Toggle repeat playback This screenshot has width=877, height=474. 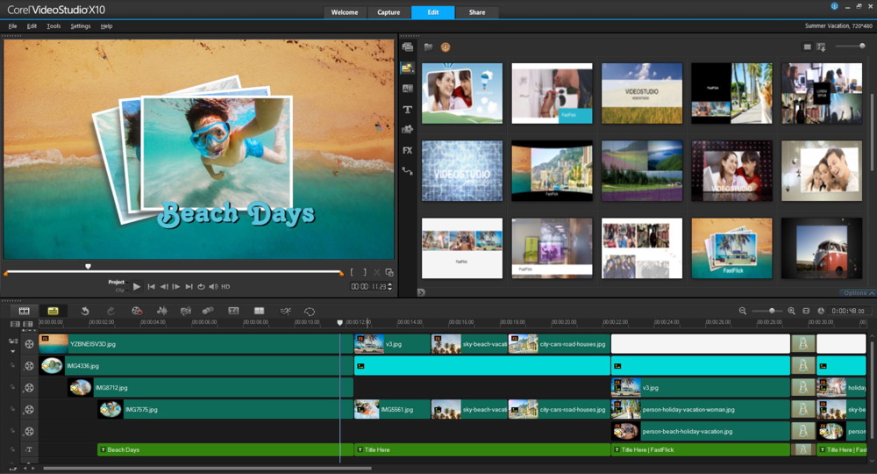(x=201, y=286)
